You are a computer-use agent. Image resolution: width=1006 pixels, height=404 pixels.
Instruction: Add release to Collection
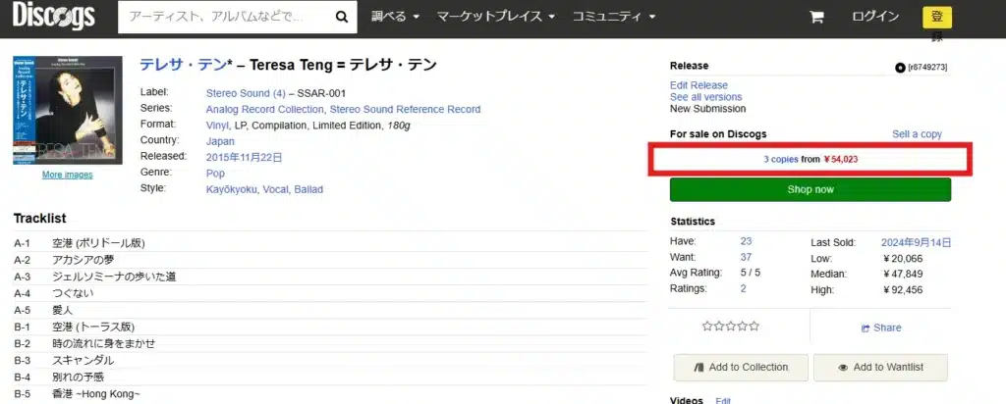741,367
